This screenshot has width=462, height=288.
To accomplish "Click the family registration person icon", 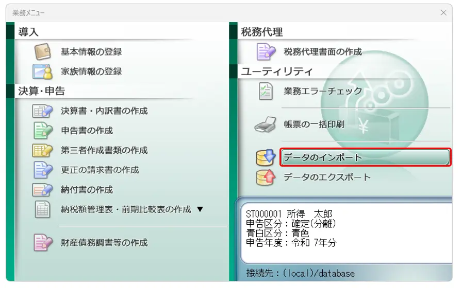I will (43, 71).
